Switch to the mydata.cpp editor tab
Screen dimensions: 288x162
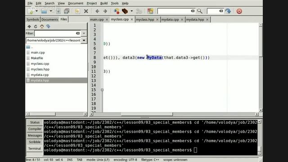pyautogui.click(x=170, y=19)
